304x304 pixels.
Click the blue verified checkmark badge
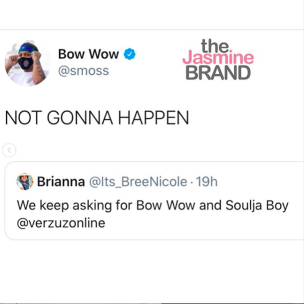point(129,54)
